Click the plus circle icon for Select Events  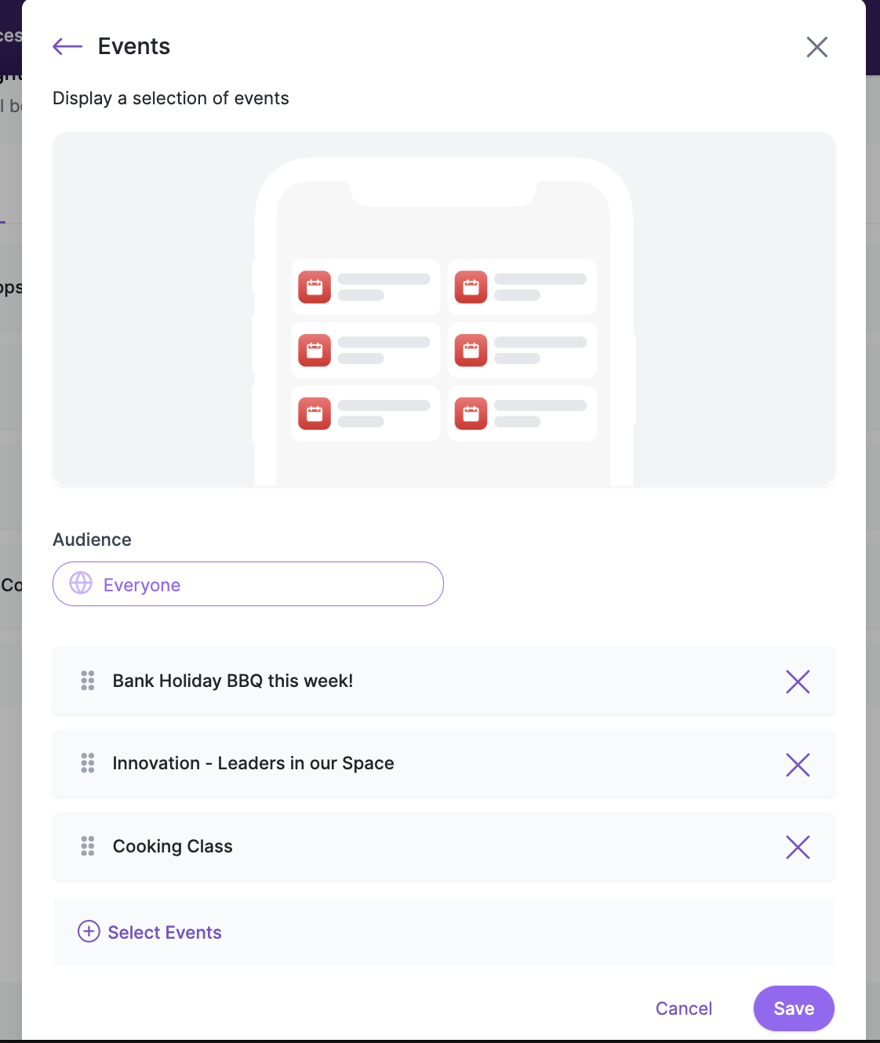click(89, 931)
